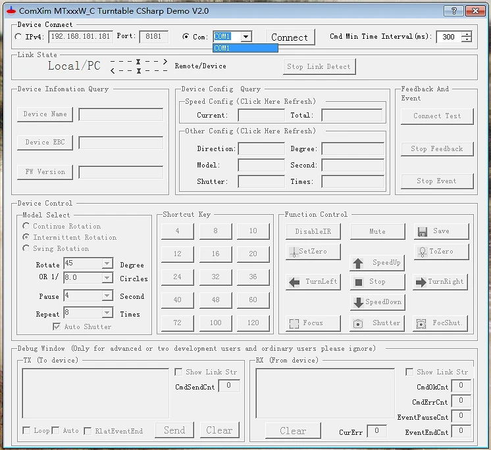Expand the OR 1/ circles dropdown
Viewport: 491px width, 450px height.
click(x=107, y=277)
